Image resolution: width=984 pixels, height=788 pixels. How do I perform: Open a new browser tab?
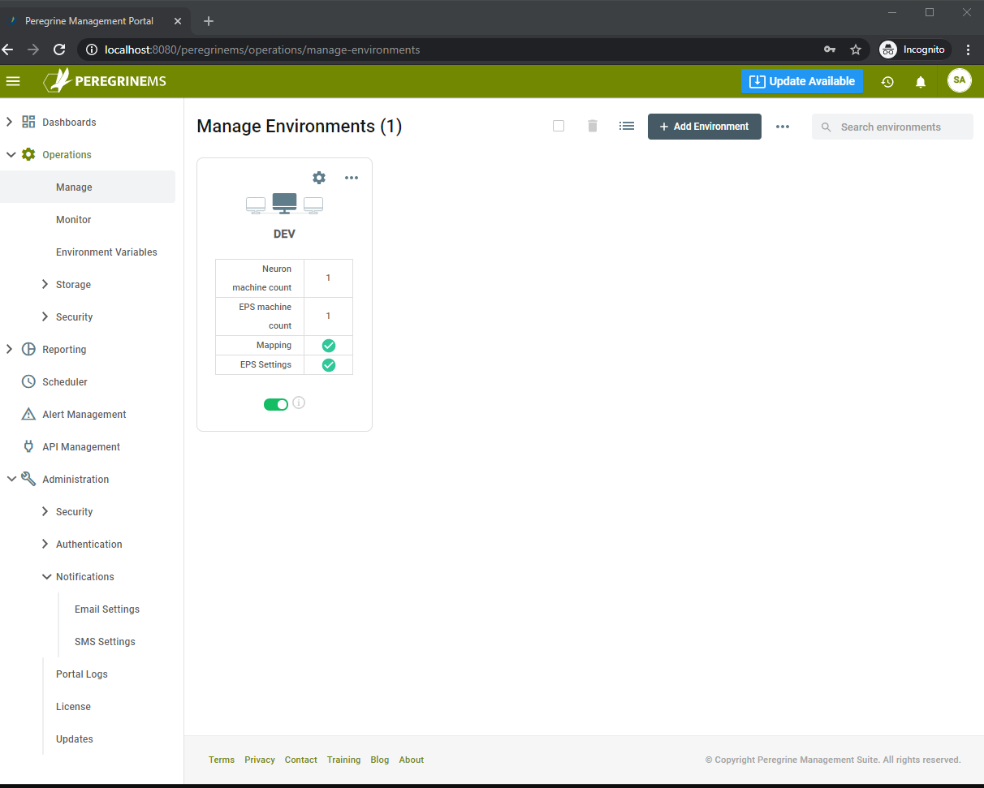click(x=209, y=21)
